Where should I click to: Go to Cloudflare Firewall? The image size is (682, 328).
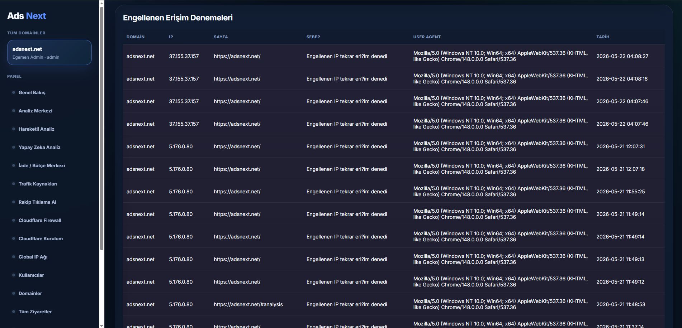[40, 220]
